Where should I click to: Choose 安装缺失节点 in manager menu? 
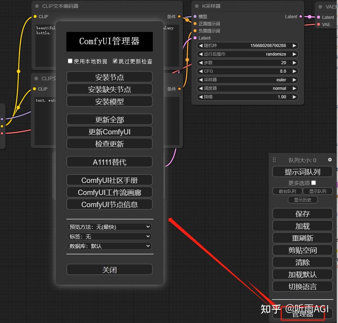[x=110, y=89]
